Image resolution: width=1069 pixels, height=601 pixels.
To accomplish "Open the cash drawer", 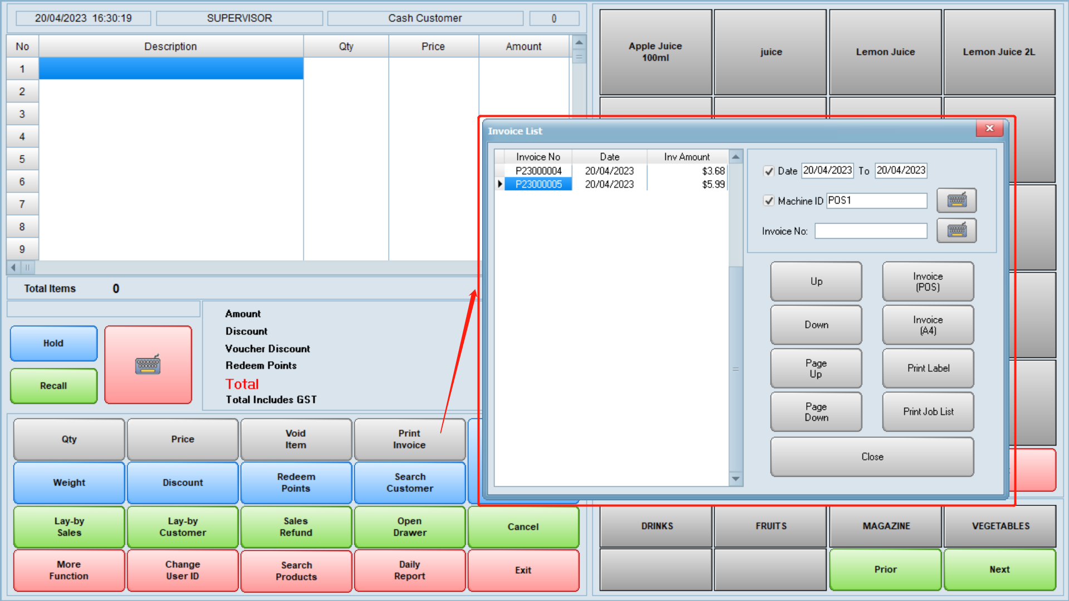I will tap(409, 526).
